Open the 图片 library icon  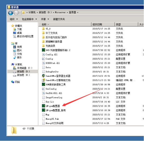tap(15, 50)
